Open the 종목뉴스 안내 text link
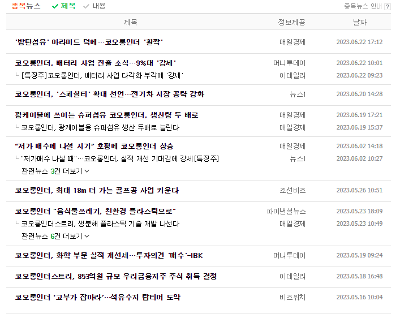The width and height of the screenshot is (400, 318). click(363, 6)
